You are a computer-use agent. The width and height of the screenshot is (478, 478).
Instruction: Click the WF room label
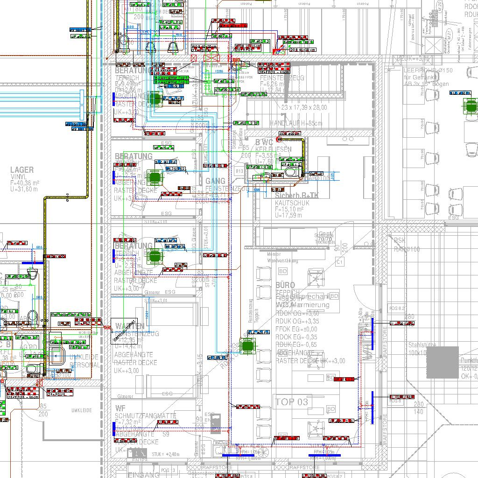[120, 408]
